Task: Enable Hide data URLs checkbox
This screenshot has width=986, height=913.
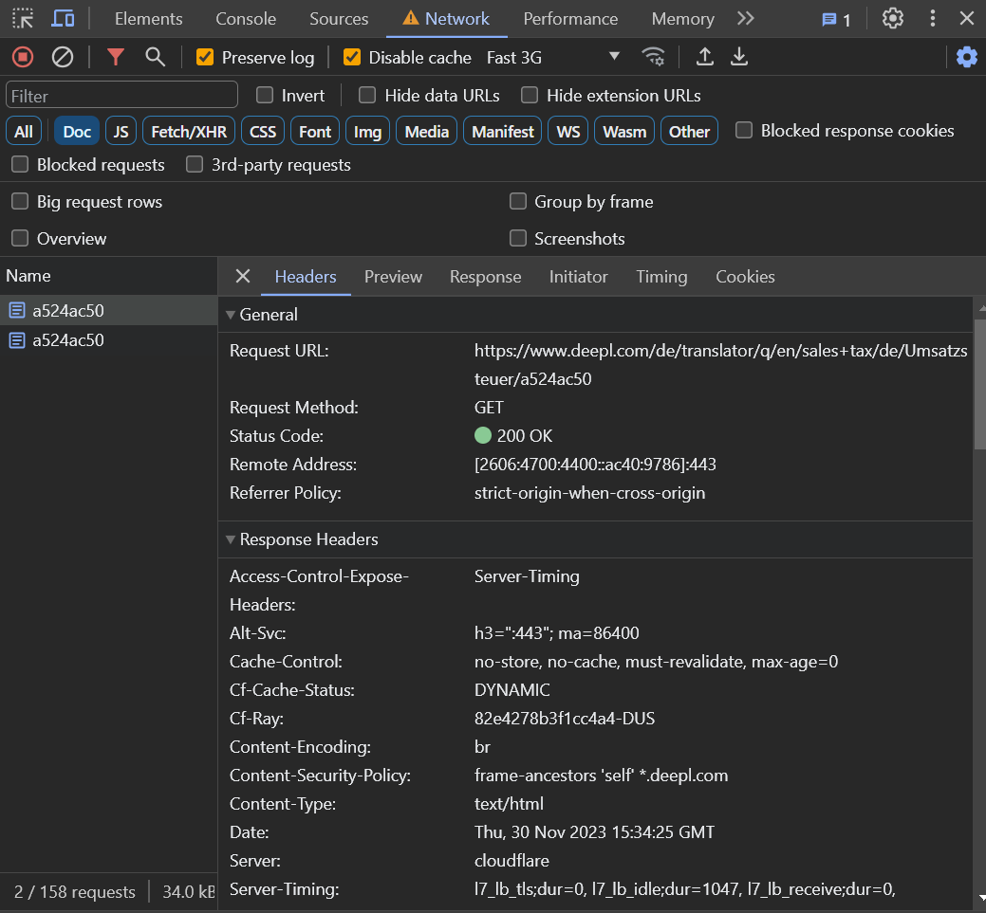Action: (x=367, y=95)
